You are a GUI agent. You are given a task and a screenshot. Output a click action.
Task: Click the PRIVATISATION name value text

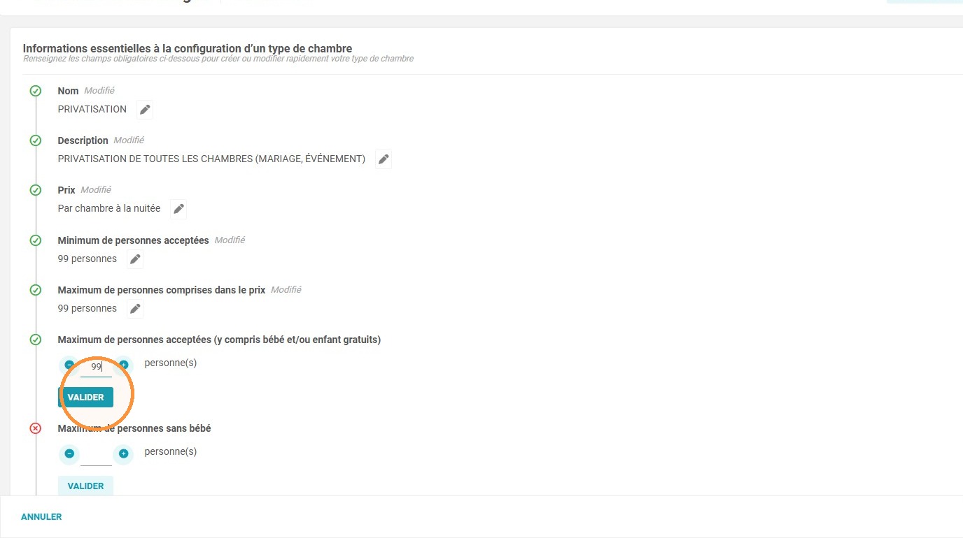pos(92,109)
